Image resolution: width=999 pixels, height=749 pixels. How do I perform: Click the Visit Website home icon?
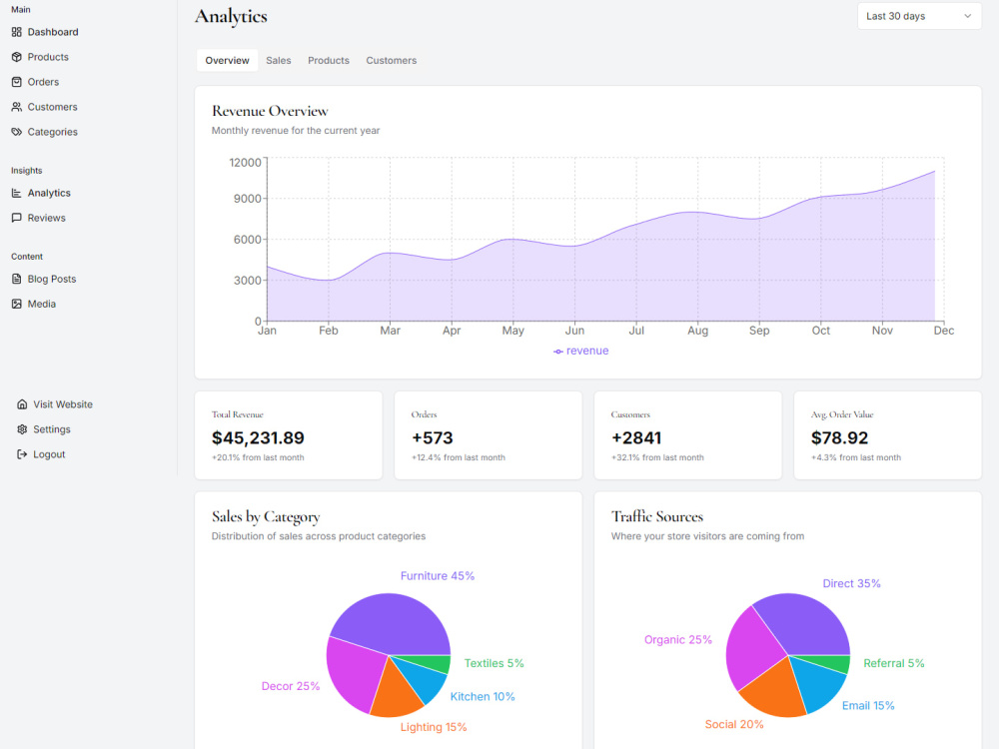22,404
